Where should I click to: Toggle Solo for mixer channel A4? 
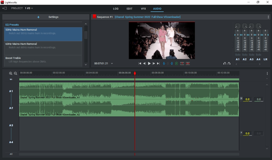258,55
